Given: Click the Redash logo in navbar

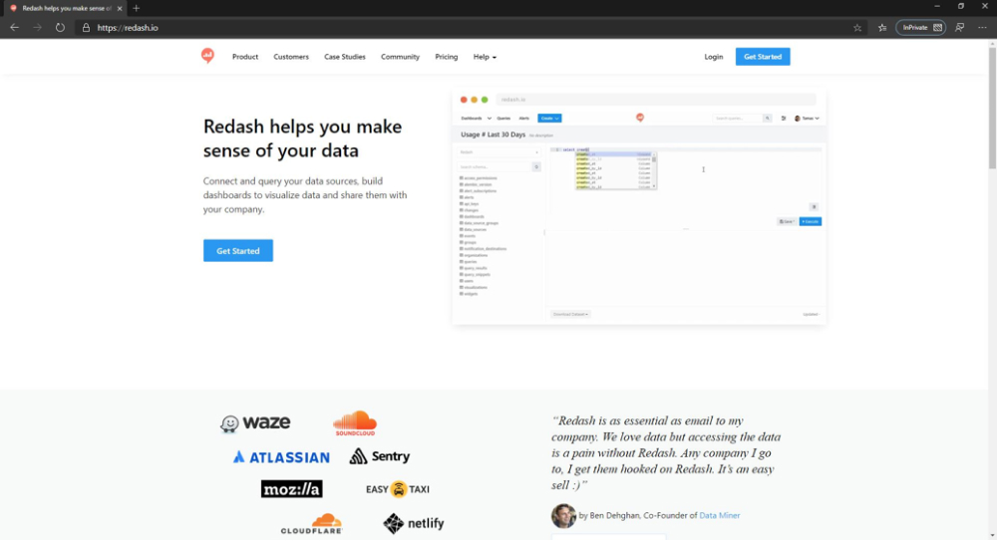Looking at the screenshot, I should (207, 56).
